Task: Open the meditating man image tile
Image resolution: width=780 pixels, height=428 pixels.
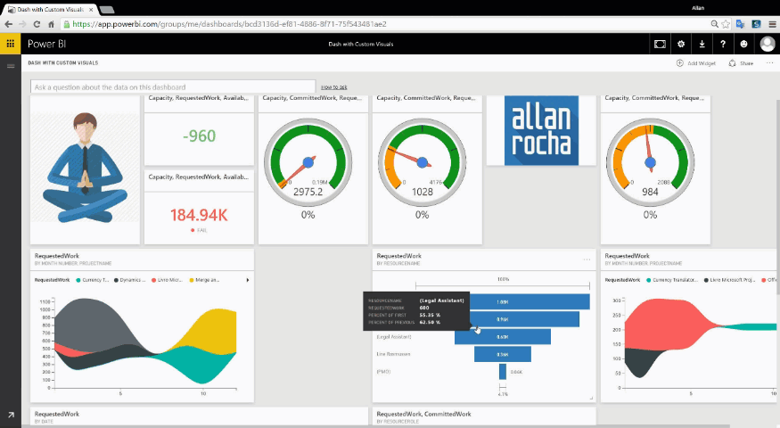Action: coord(85,169)
